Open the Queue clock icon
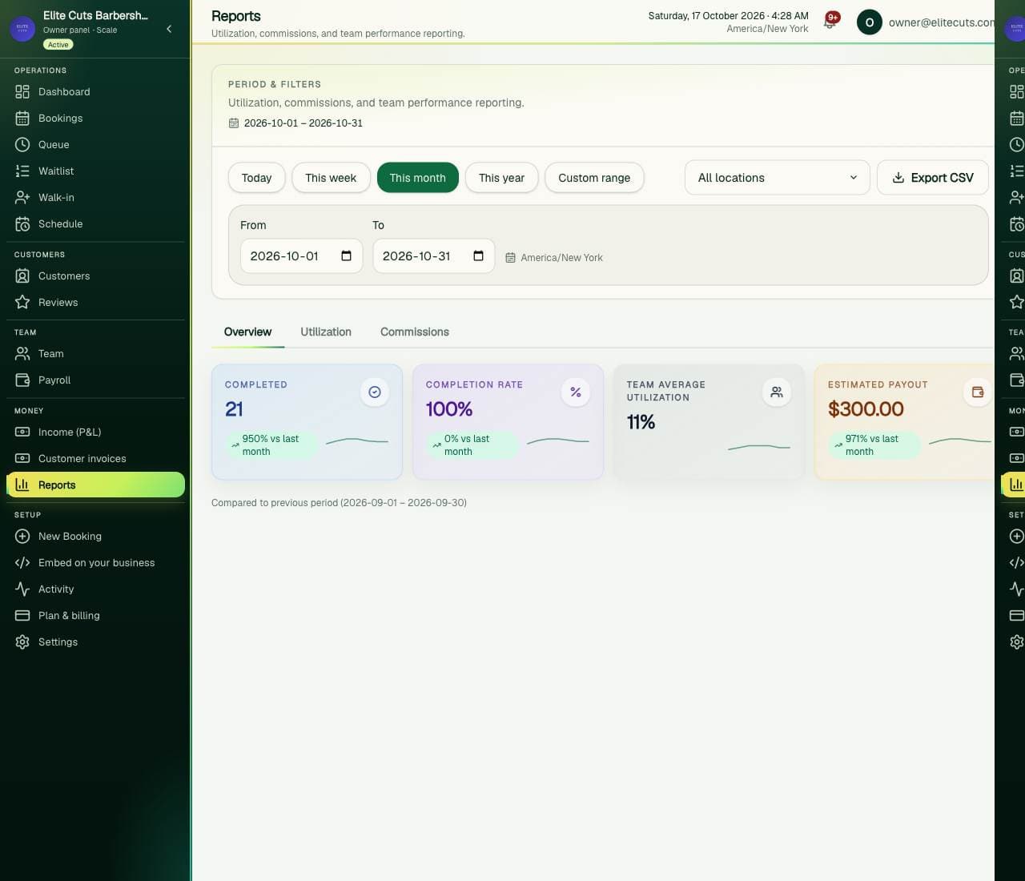 [x=22, y=145]
